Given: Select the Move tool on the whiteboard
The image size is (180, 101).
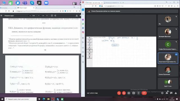Looking at the screenshot, I should [x=89, y=51].
